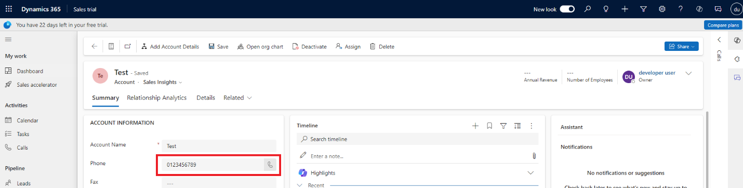Click the Account Name field
Viewport: 743px width, 188px height.
click(219, 146)
